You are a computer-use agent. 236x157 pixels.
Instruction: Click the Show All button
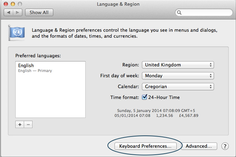pyautogui.click(x=39, y=13)
